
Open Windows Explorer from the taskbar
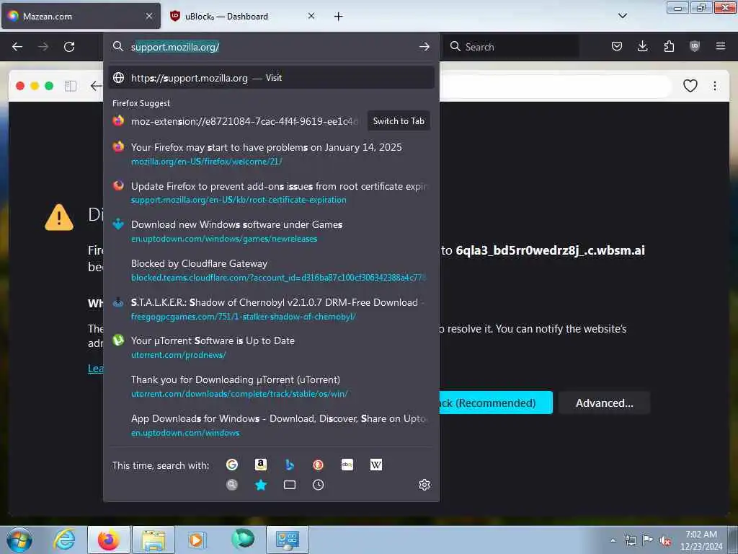pyautogui.click(x=154, y=540)
